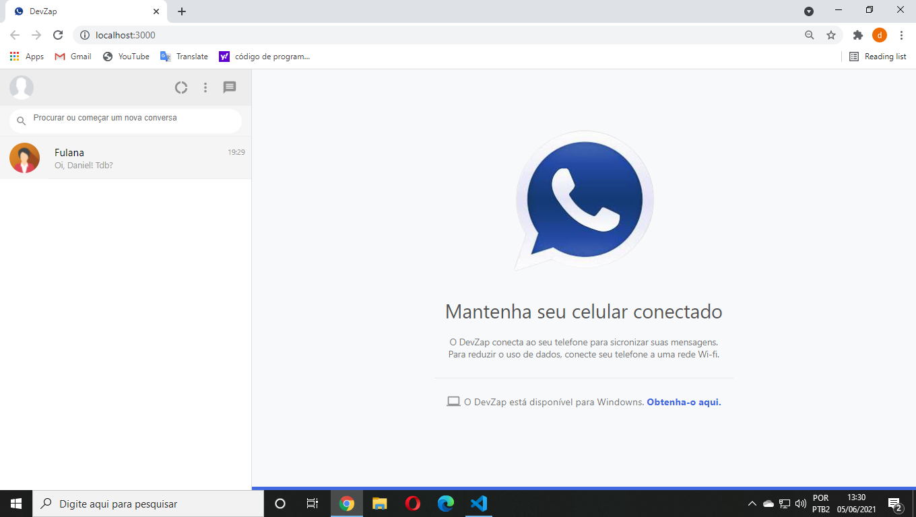Start a new chat with the message icon
Viewport: 916px width, 517px height.
coord(230,88)
